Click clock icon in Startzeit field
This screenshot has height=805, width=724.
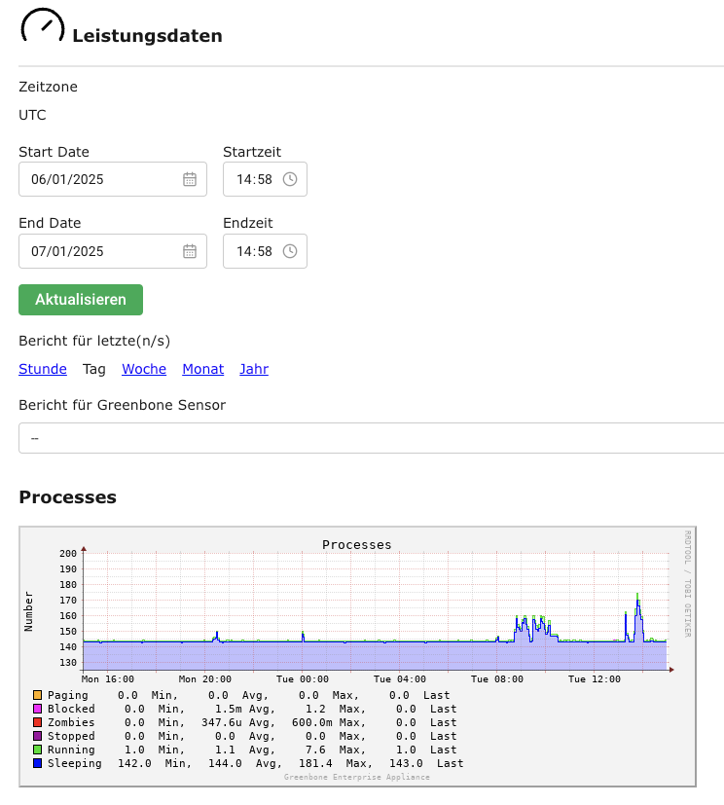[290, 179]
